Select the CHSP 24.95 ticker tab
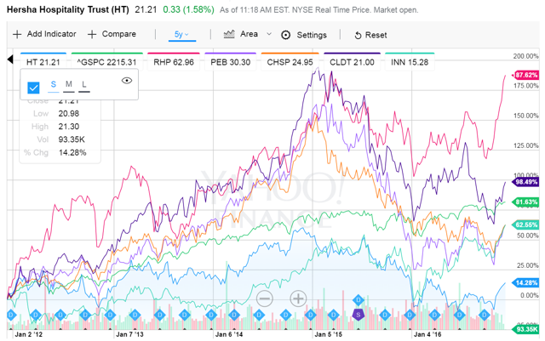545x341 pixels. pyautogui.click(x=290, y=62)
